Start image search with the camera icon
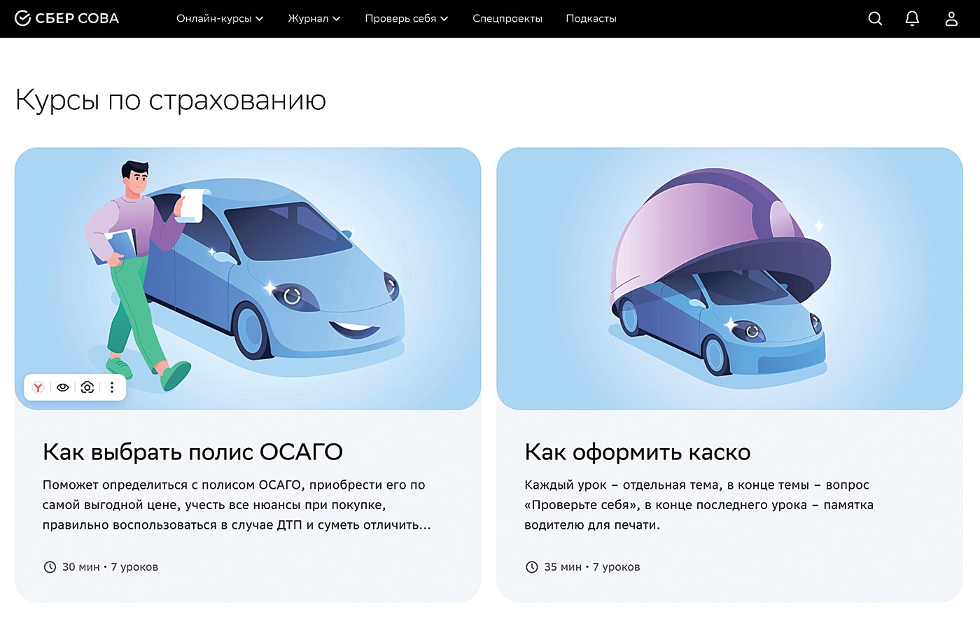Screen dimensions: 980x626 point(87,387)
